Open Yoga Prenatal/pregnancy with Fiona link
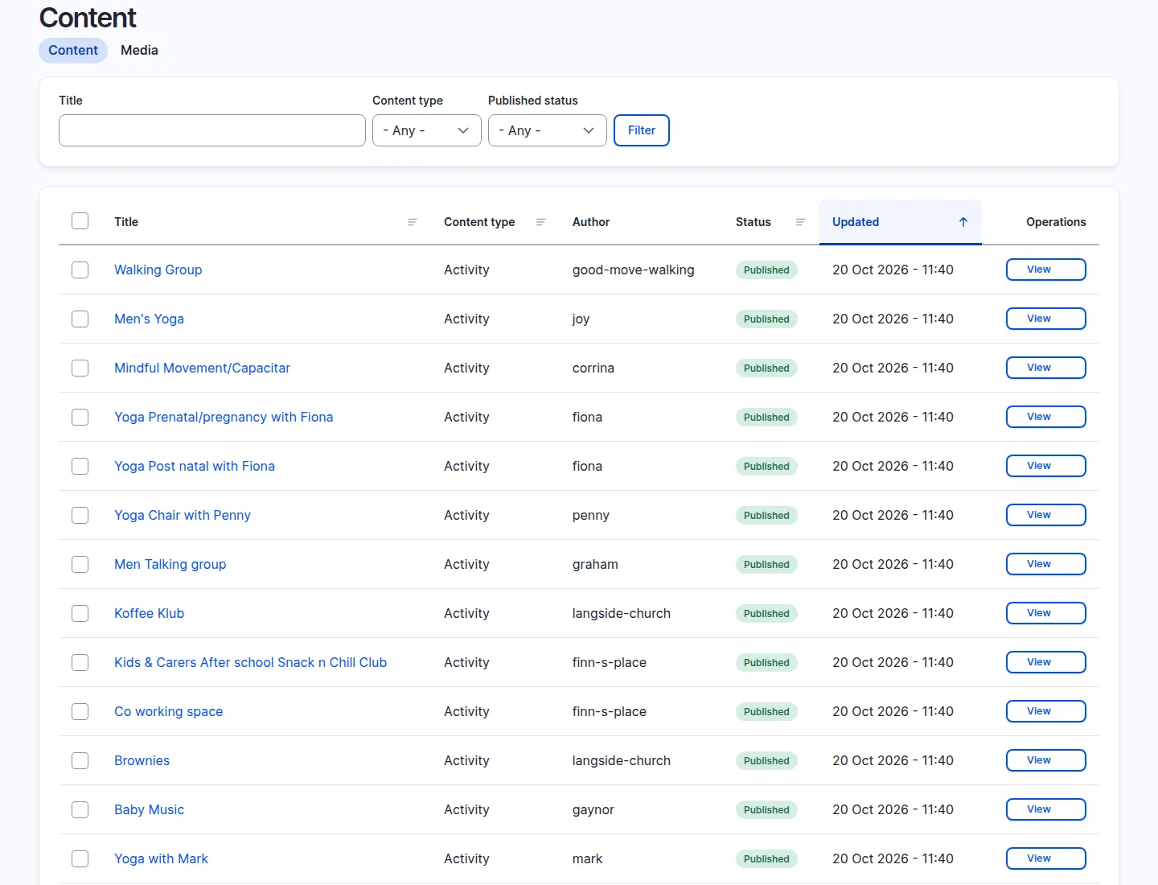1158x885 pixels. (x=224, y=417)
